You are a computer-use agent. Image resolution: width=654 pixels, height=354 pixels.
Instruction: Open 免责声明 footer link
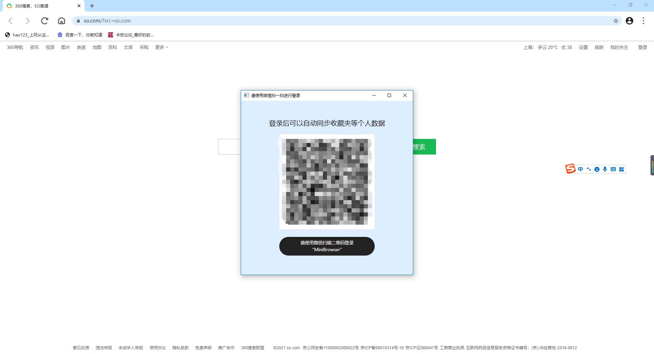click(x=203, y=348)
